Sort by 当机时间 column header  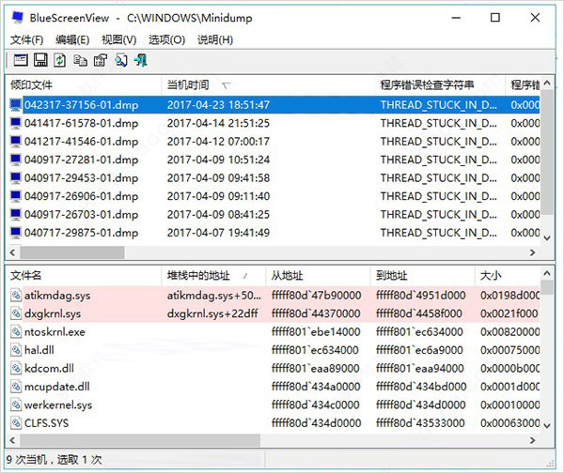268,85
